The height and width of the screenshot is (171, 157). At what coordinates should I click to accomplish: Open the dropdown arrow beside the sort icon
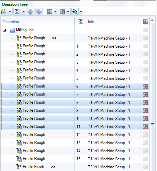pos(10,12)
